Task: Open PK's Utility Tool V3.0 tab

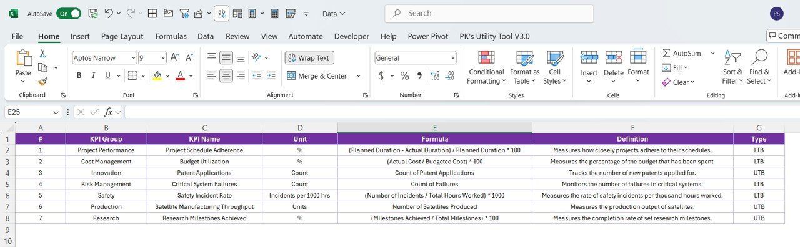Action: 494,36
